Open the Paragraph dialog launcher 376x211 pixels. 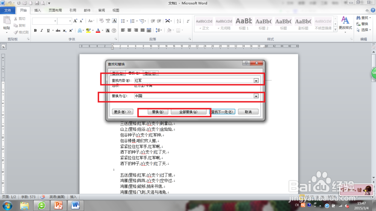pyautogui.click(x=190, y=39)
